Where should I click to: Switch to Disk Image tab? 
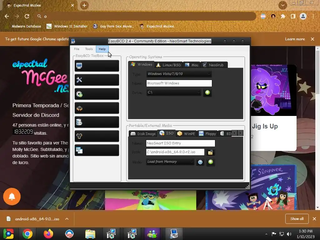143,134
